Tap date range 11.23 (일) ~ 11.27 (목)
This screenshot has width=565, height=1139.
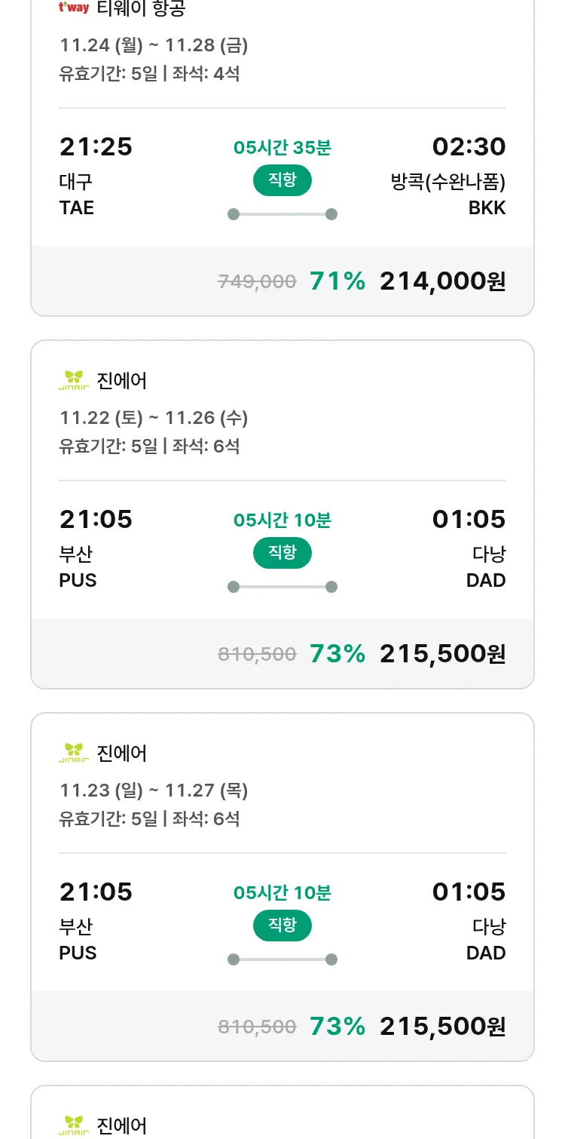[154, 791]
